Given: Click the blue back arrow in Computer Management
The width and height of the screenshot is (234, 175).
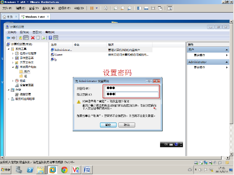Looking at the screenshot, I should (8, 38).
